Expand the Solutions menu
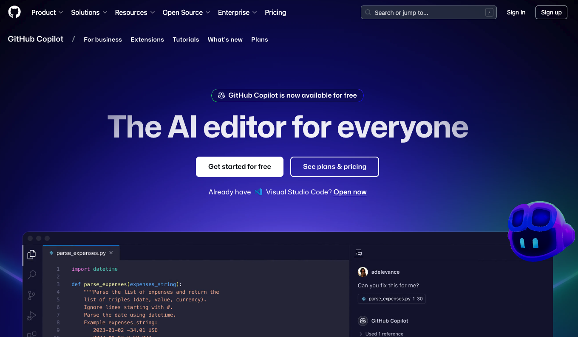 coord(89,12)
